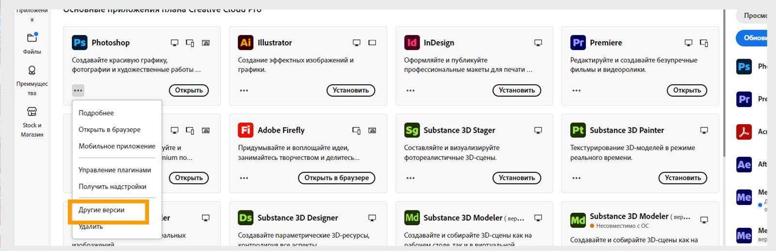Click Установить button on InDesign card
This screenshot has width=776, height=251.
[x=517, y=90]
